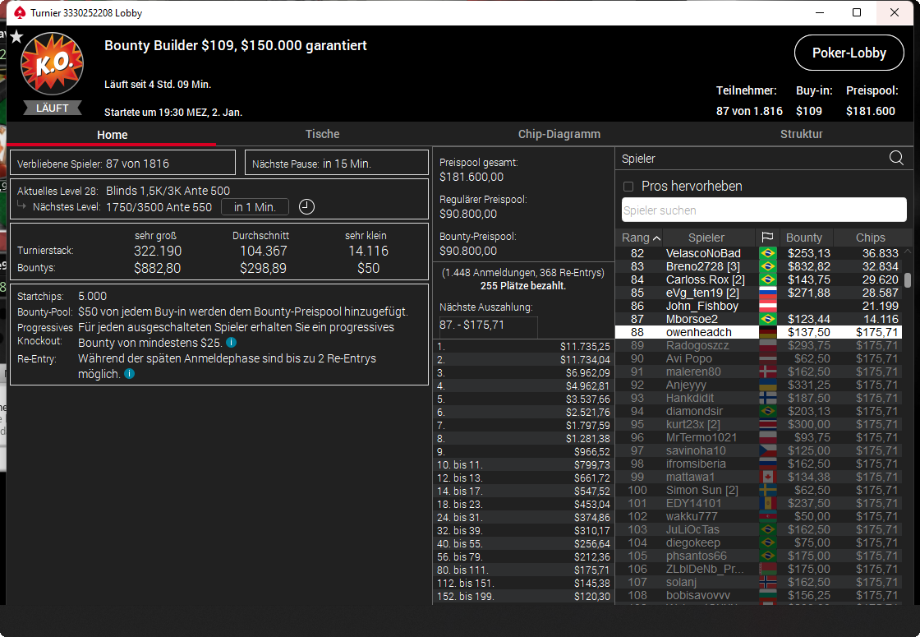Click the PokerStars spade icon in title bar
The image size is (920, 637).
(x=20, y=12)
